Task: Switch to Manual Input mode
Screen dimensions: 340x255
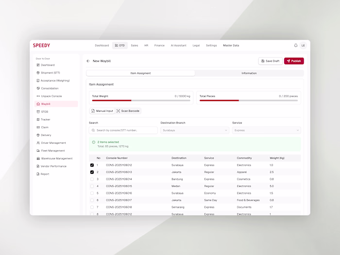Action: 102,111
